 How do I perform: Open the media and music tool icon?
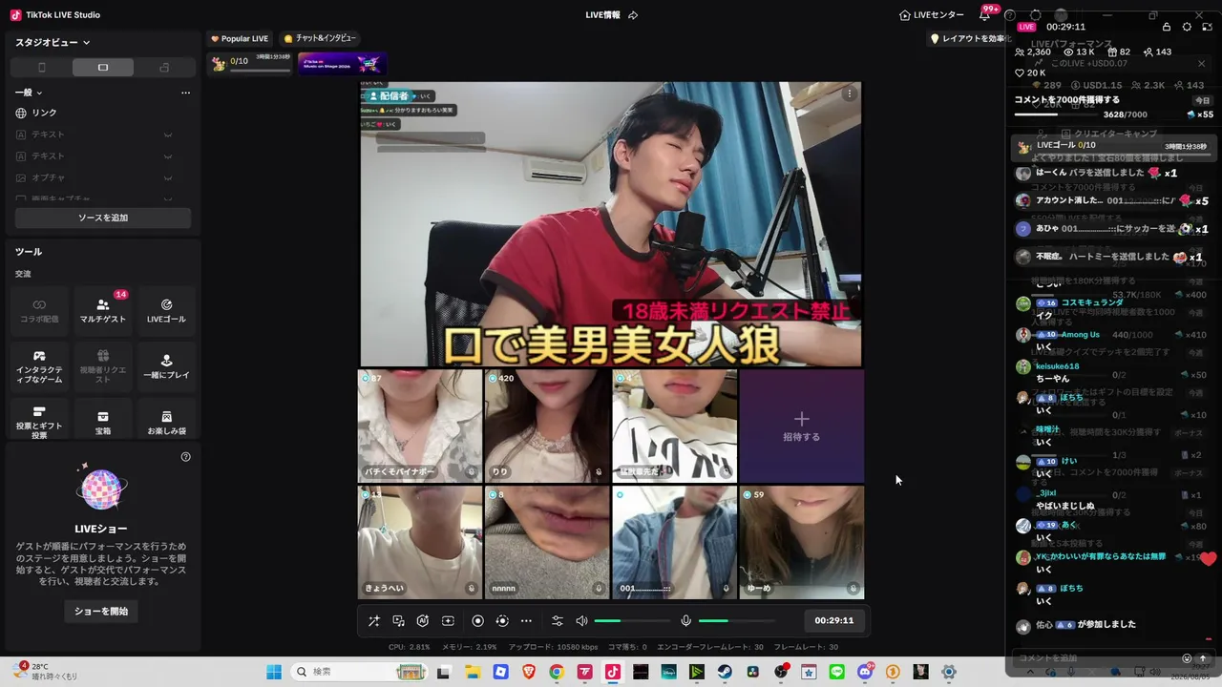(399, 621)
